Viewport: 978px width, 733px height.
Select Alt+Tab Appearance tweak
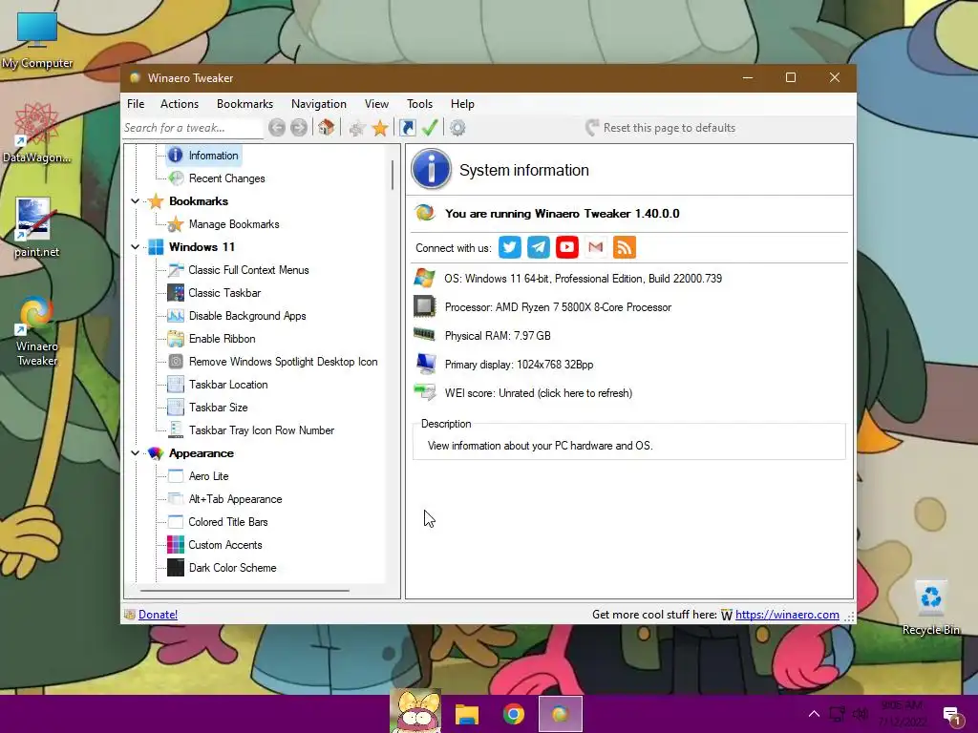pos(235,499)
